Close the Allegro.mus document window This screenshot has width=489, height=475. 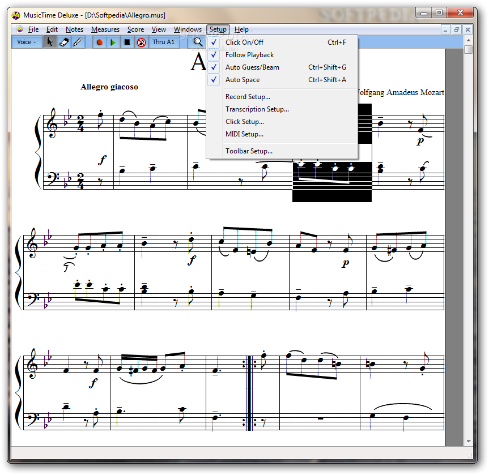(467, 29)
